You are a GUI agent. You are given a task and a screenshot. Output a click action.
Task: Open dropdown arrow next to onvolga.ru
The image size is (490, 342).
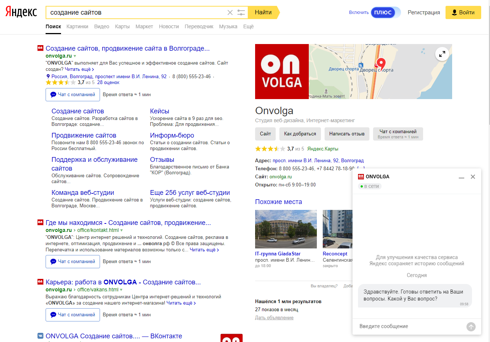point(75,56)
